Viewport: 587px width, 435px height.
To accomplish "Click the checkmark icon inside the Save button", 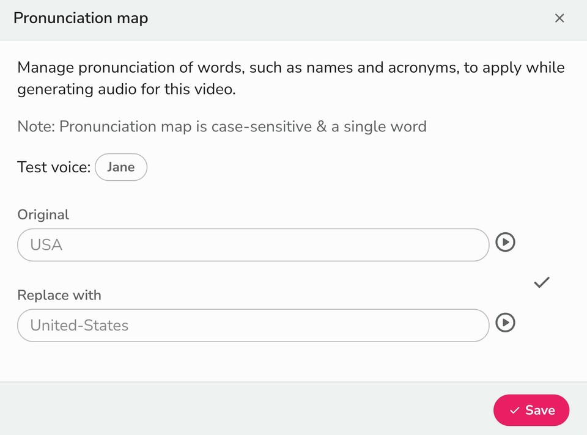I will coord(515,411).
